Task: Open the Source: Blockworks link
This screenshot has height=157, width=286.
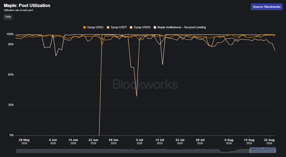Action: pos(267,7)
